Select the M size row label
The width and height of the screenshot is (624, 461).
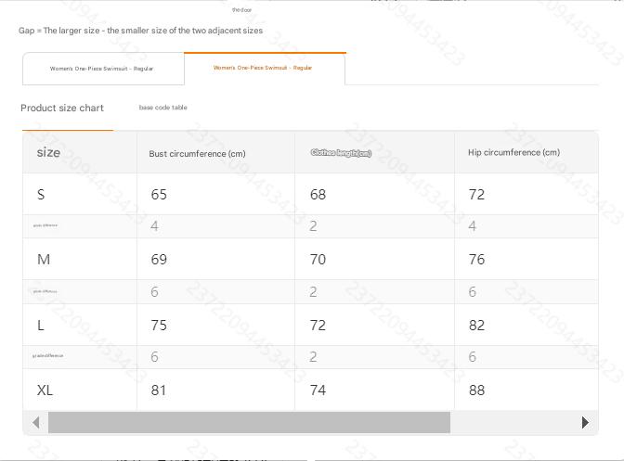[44, 260]
